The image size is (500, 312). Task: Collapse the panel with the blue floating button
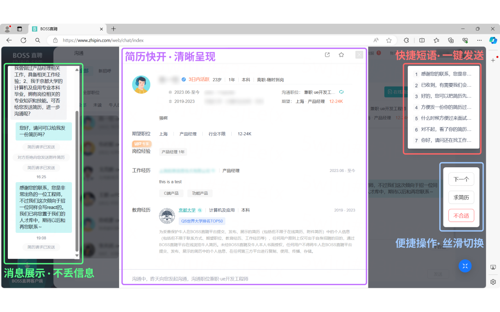pos(465,266)
